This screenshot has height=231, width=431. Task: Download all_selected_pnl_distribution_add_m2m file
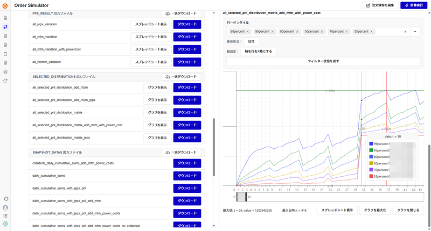[x=187, y=88]
